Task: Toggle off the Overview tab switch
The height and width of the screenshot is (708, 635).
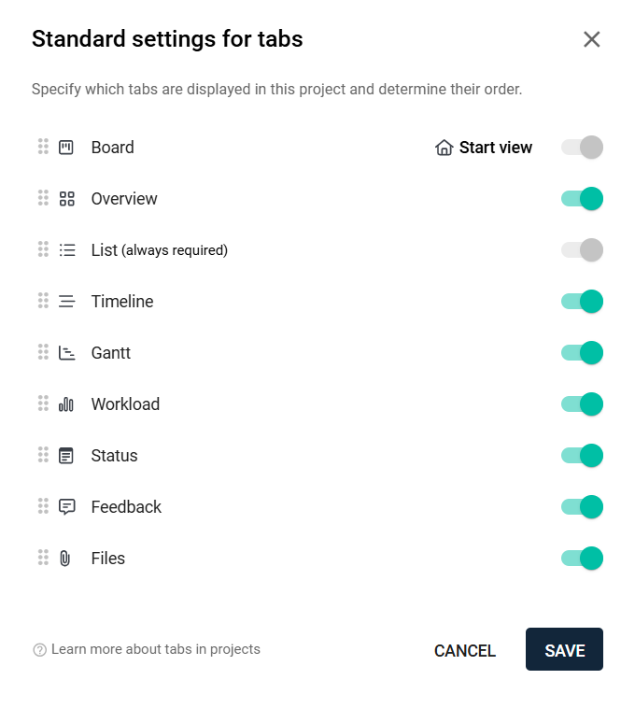Action: [x=582, y=199]
